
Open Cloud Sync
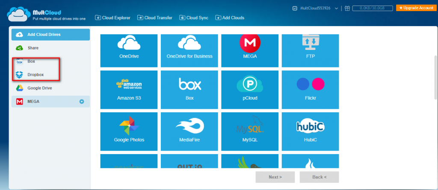[x=194, y=18]
